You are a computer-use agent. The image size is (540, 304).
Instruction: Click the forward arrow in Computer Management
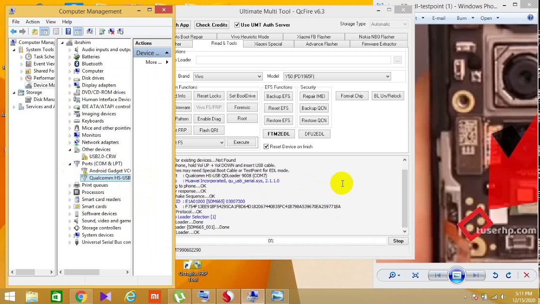tap(23, 32)
